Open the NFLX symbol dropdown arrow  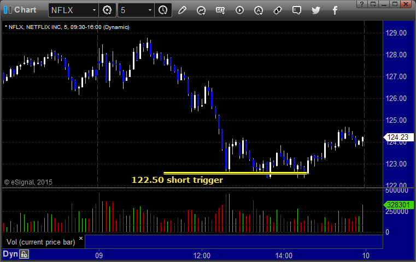point(94,10)
